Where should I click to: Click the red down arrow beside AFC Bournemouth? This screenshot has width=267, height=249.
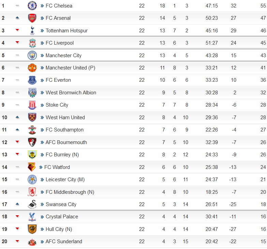[x=17, y=142]
